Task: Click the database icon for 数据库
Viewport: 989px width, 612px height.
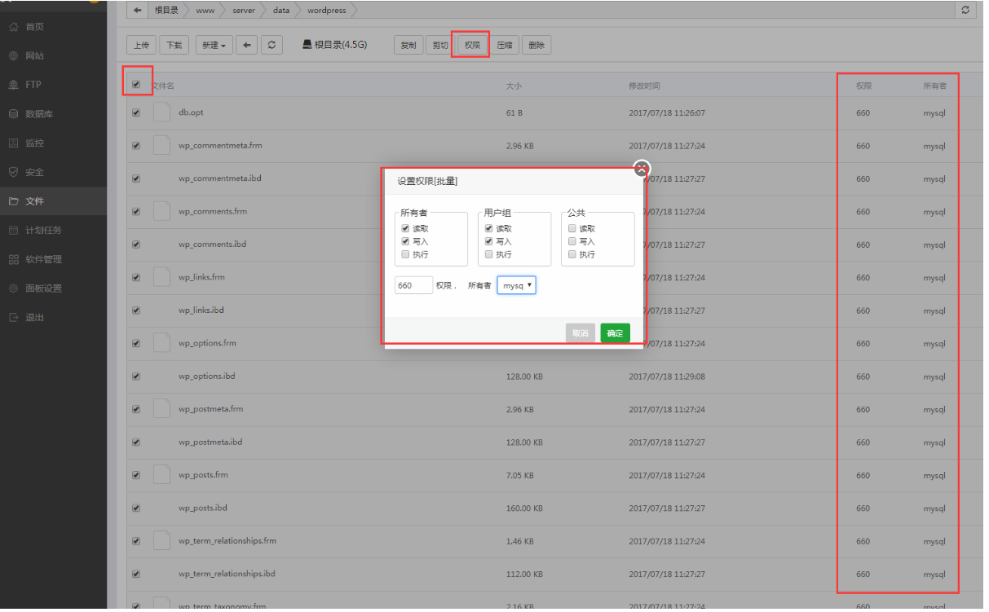Action: tap(13, 114)
